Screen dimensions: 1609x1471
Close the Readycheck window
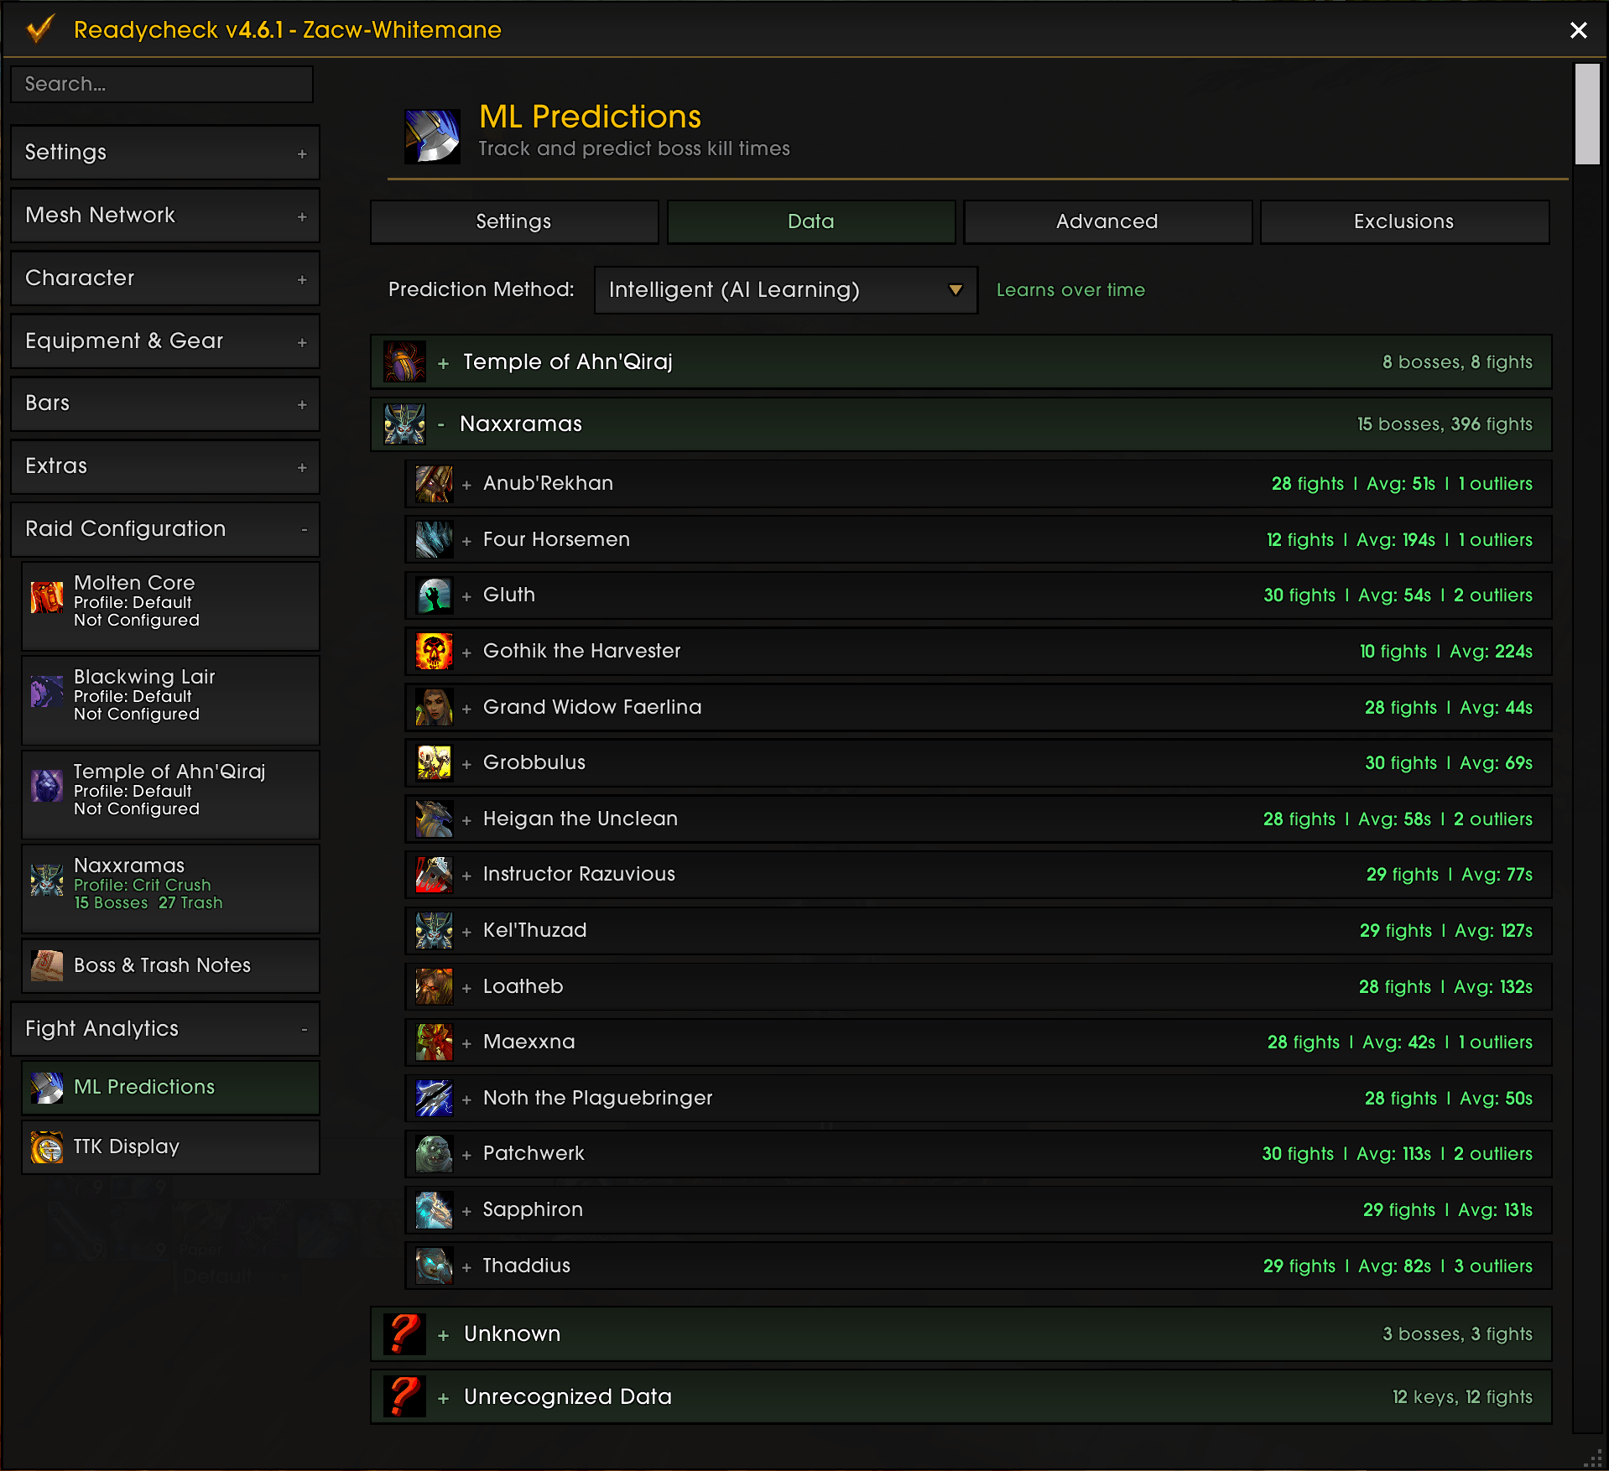coord(1578,30)
